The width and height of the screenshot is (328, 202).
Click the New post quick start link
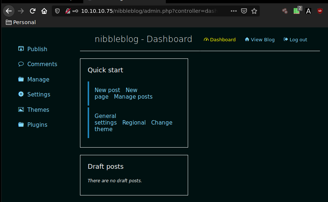107,90
